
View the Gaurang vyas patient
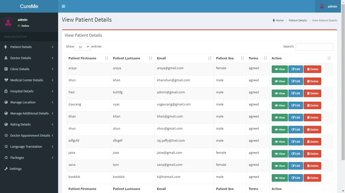click(x=280, y=105)
